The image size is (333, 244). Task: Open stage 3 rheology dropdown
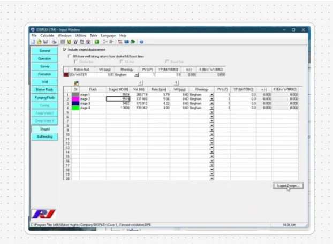coord(211,104)
